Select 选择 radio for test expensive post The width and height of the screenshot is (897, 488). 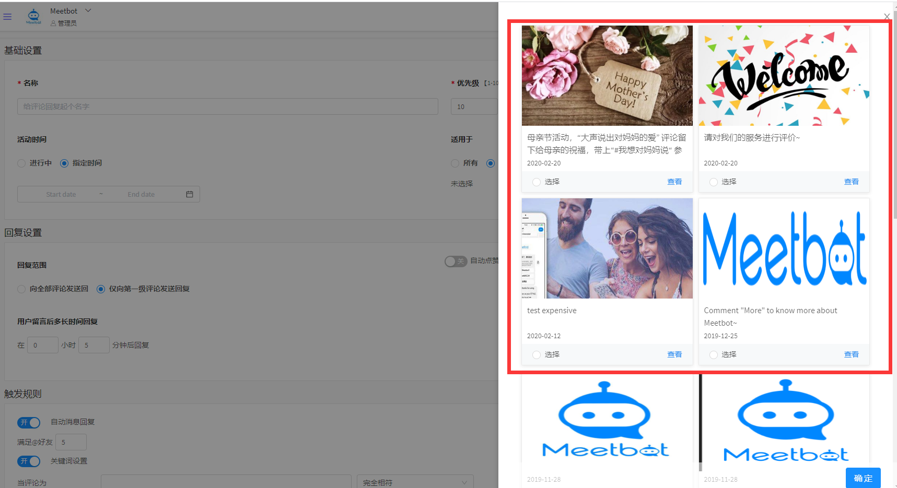pos(537,355)
